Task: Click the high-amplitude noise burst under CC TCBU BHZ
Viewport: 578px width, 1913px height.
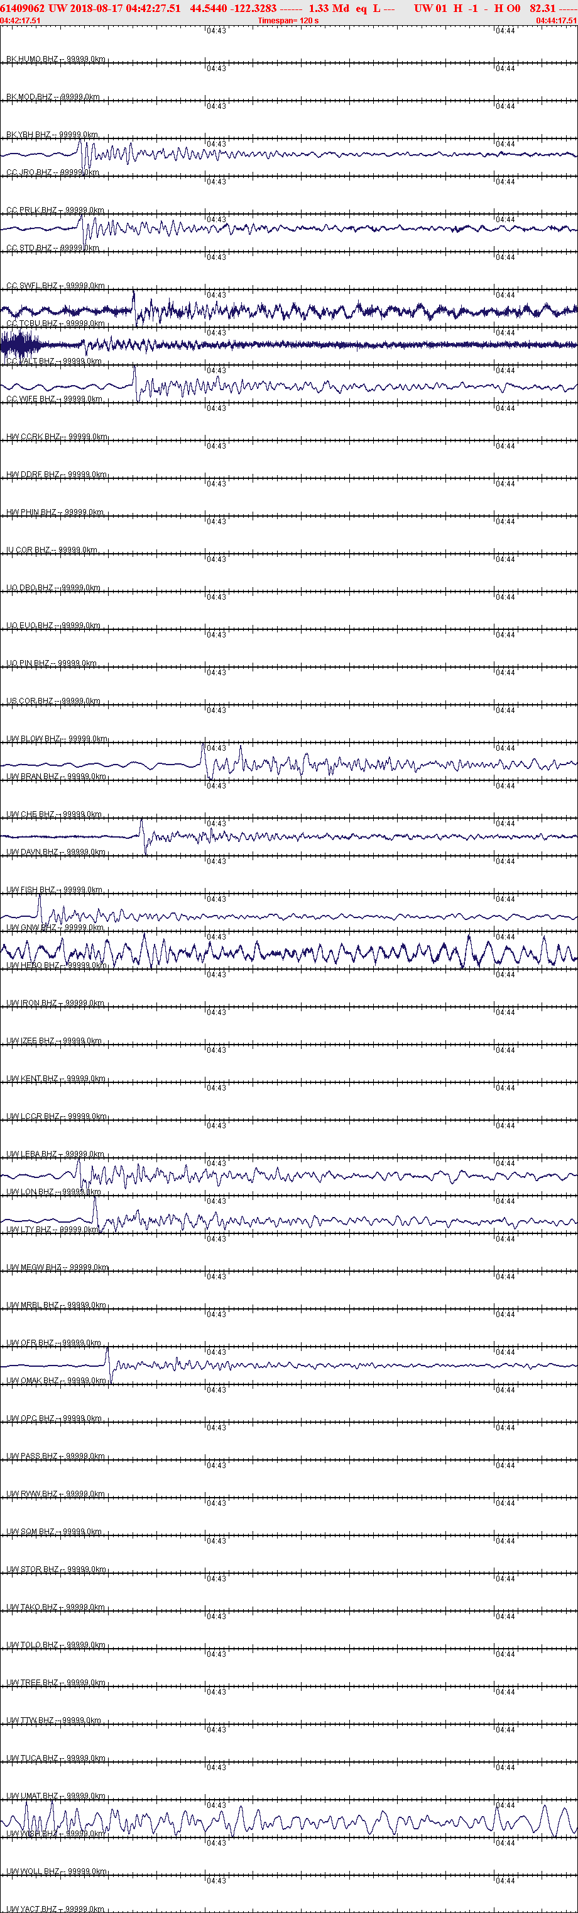Action: pyautogui.click(x=20, y=345)
